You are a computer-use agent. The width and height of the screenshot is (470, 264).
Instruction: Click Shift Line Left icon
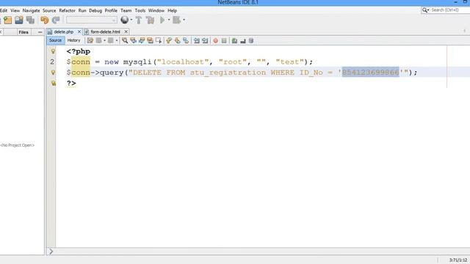coord(196,40)
